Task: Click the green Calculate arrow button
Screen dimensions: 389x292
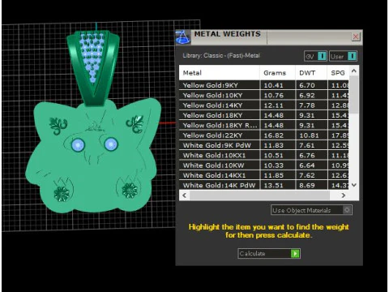Action: (295, 254)
